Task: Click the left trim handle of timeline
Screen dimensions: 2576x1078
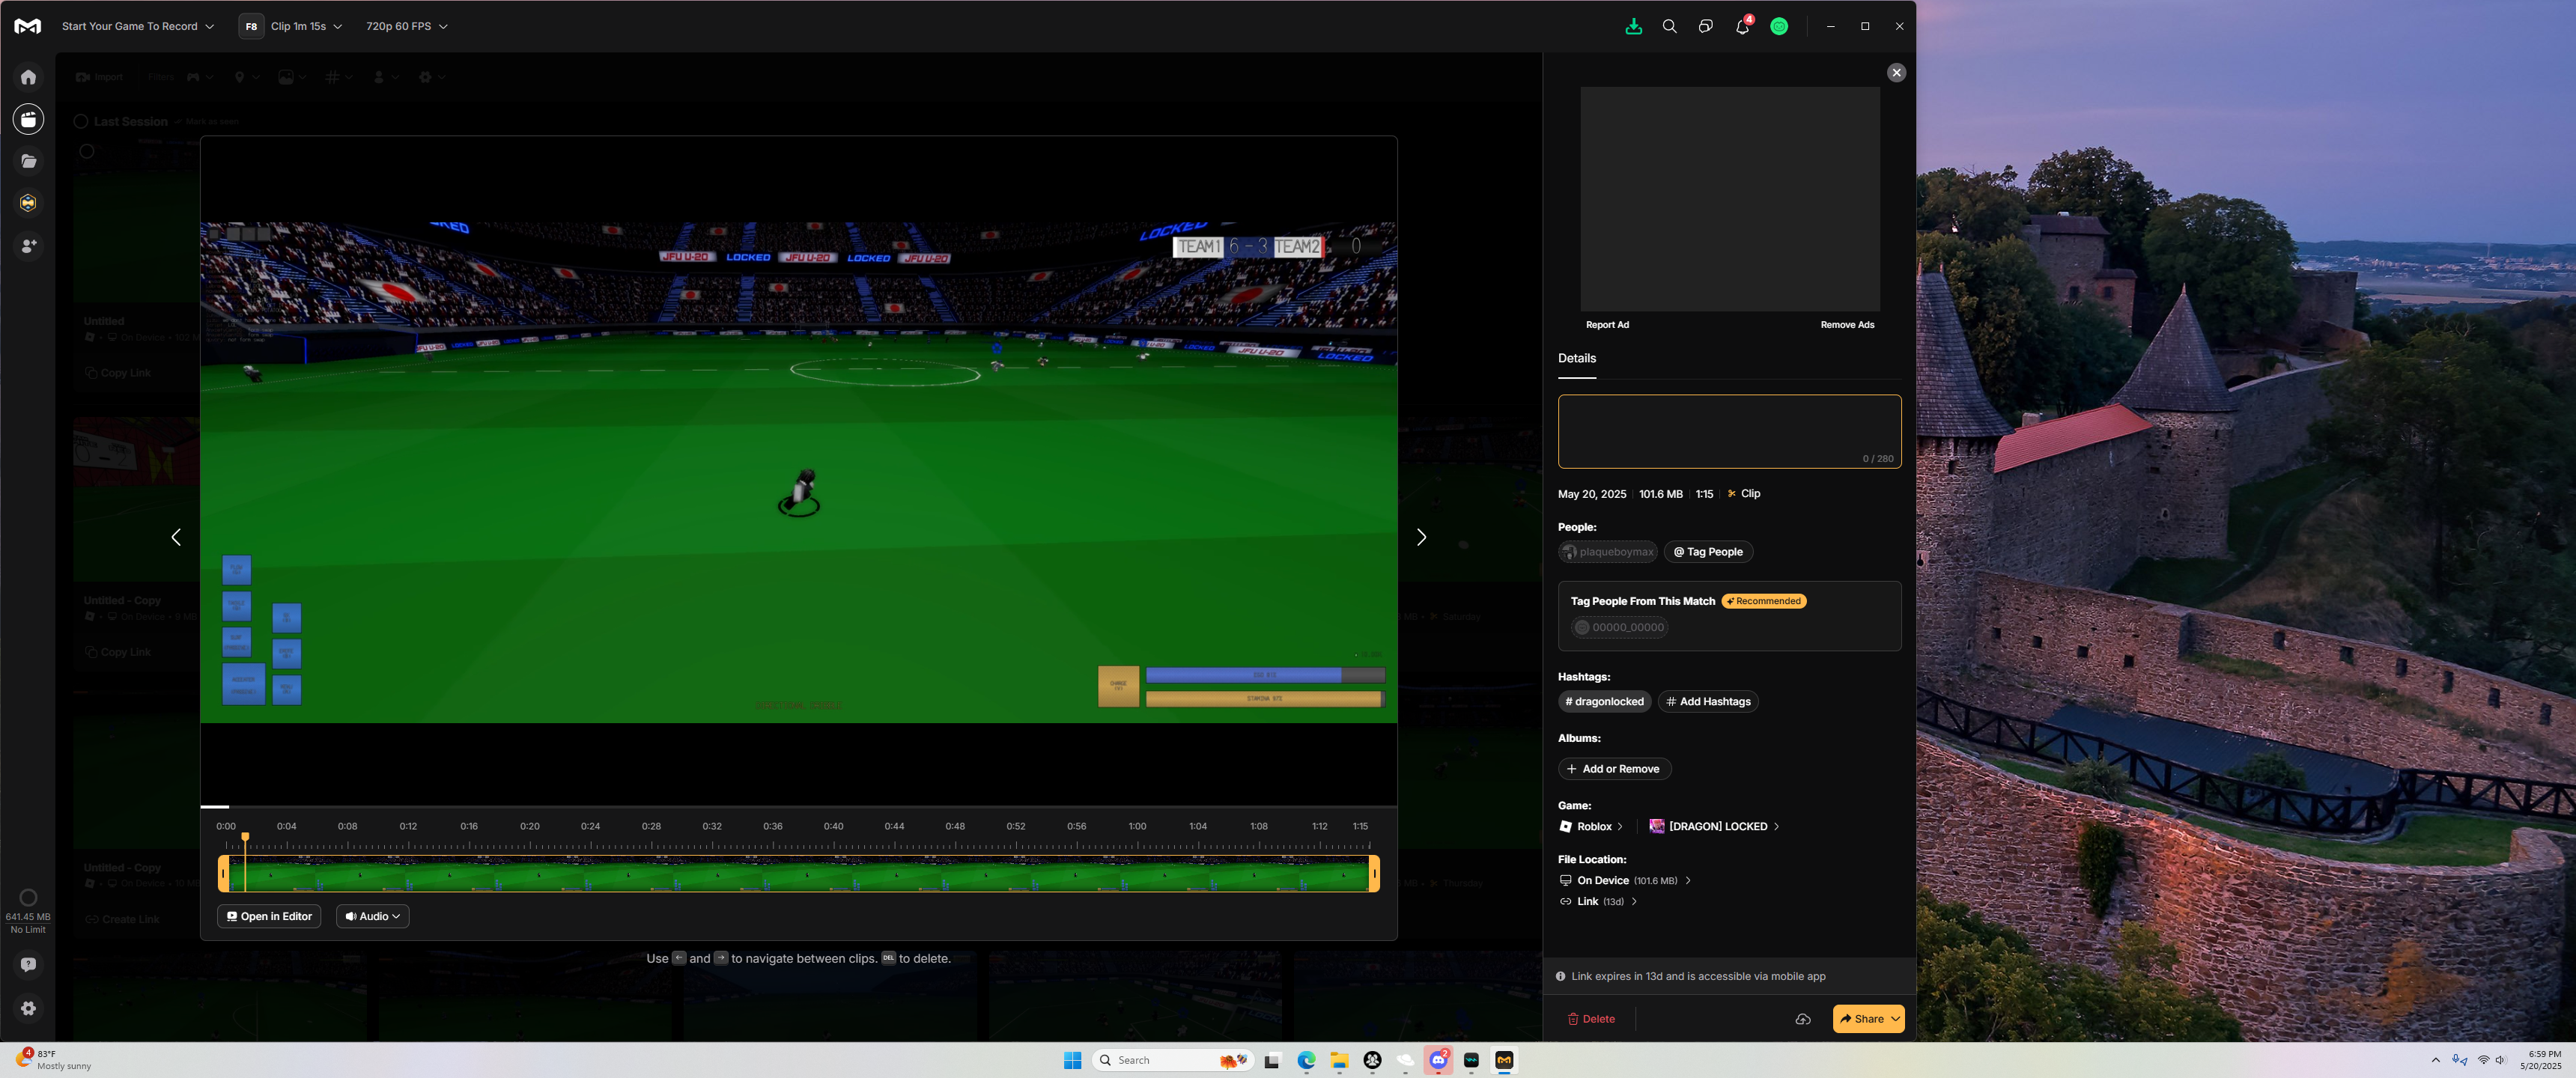Action: click(223, 874)
